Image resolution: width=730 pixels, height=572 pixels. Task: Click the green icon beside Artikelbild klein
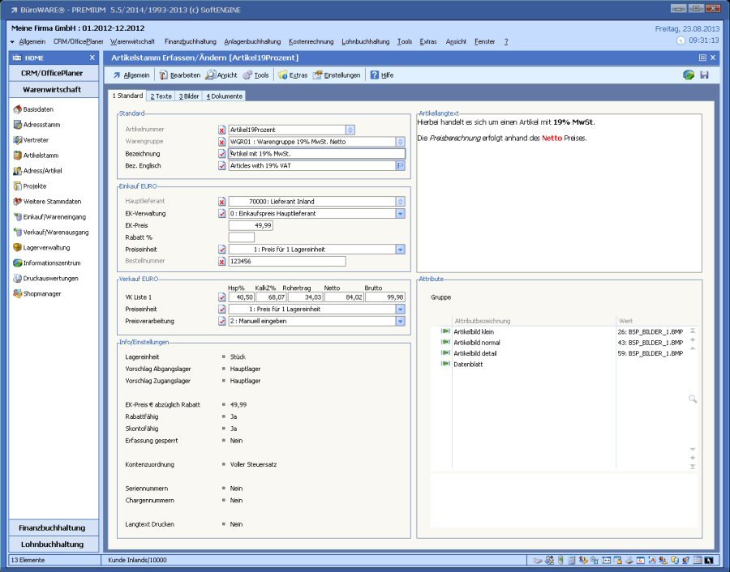tap(445, 331)
